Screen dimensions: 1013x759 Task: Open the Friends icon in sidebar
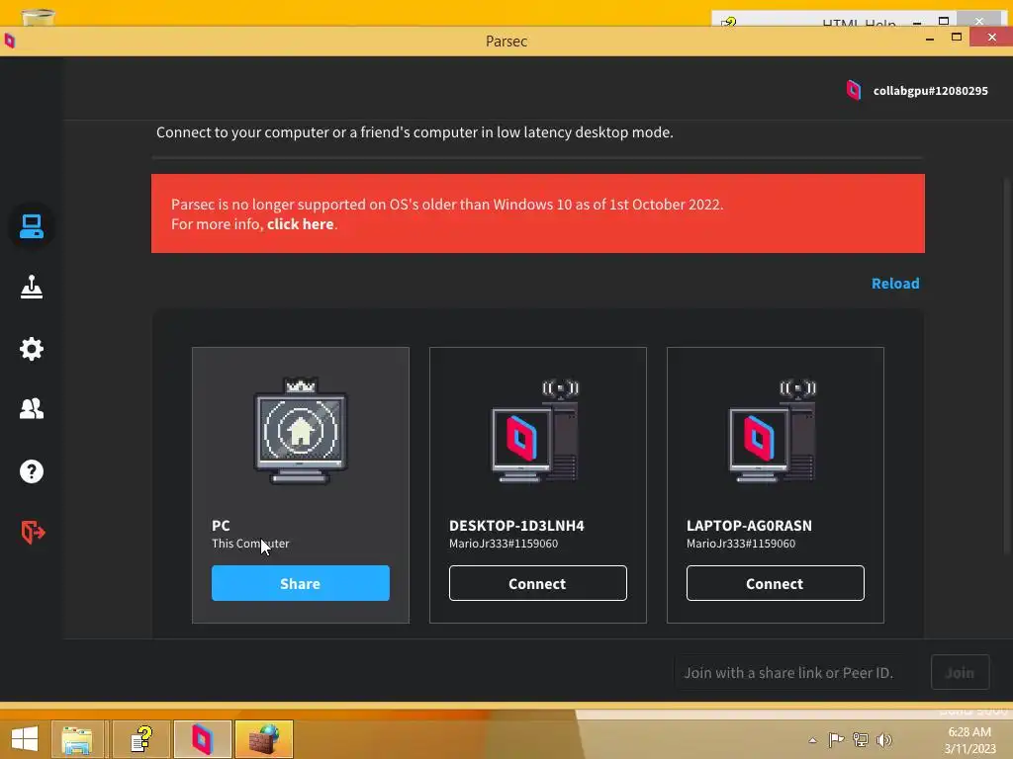31,408
